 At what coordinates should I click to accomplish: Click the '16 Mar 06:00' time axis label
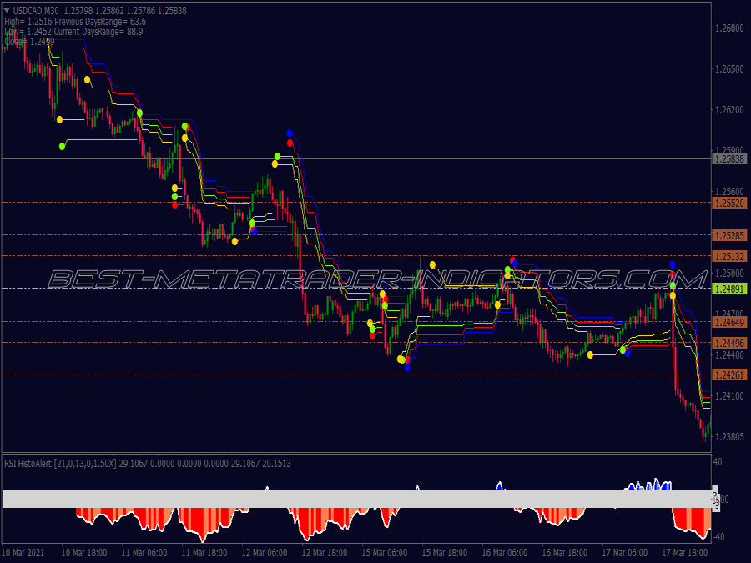[505, 552]
